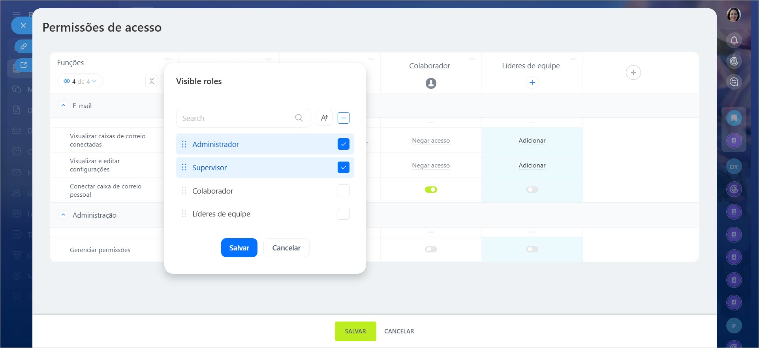
Task: Collapse the E-mail section
Action: (x=63, y=105)
